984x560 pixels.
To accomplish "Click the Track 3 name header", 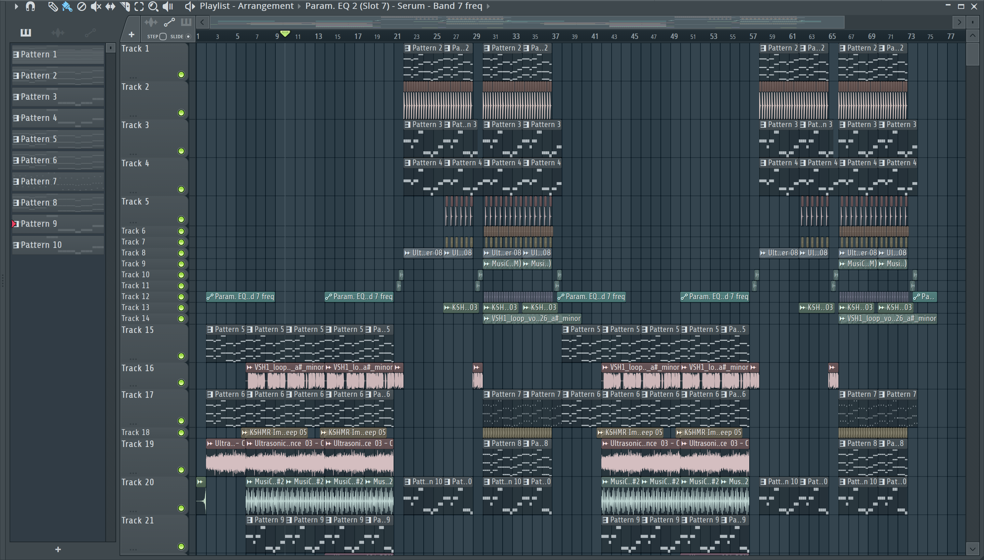I will (135, 125).
